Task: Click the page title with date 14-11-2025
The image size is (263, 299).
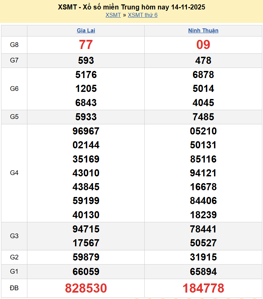Action: pyautogui.click(x=131, y=7)
